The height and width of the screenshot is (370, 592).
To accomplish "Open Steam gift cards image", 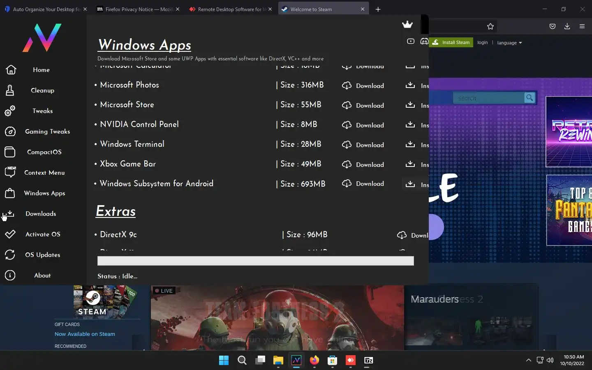I will pos(105,302).
